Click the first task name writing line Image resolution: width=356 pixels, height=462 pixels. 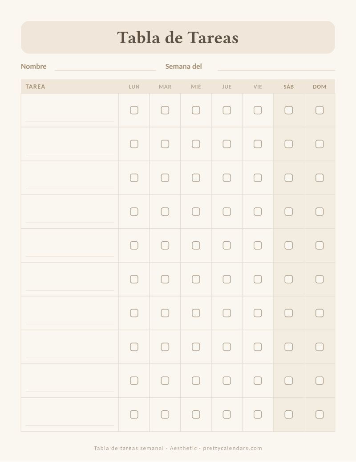[x=70, y=121]
